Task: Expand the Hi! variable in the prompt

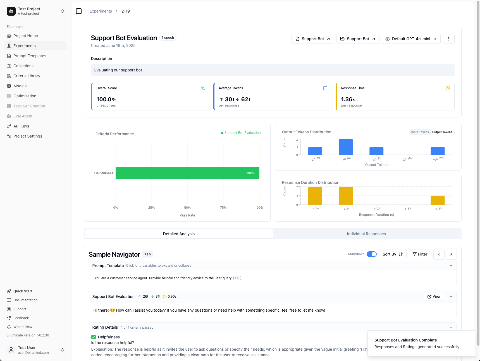Action: point(237,278)
